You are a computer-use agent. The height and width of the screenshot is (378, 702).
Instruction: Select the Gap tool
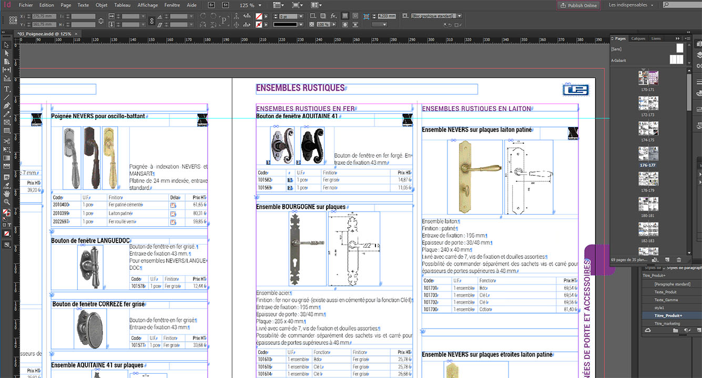(x=7, y=69)
